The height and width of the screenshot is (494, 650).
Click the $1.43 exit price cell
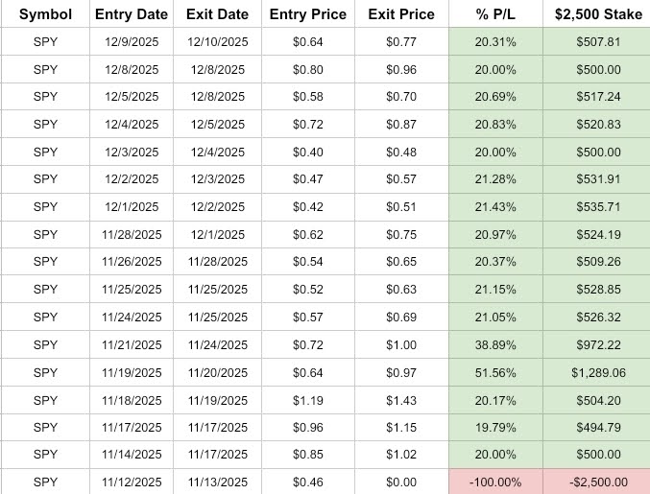400,399
